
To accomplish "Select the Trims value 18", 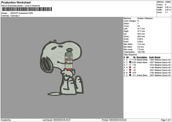I will tap(138, 26).
